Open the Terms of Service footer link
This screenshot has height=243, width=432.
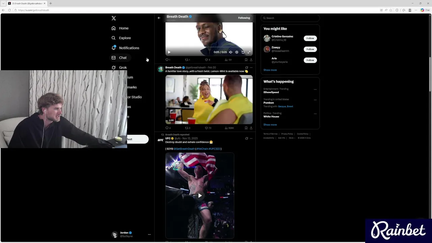coord(270,134)
